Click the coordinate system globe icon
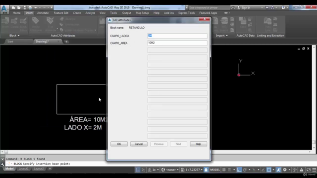The image size is (317, 178). (163, 170)
